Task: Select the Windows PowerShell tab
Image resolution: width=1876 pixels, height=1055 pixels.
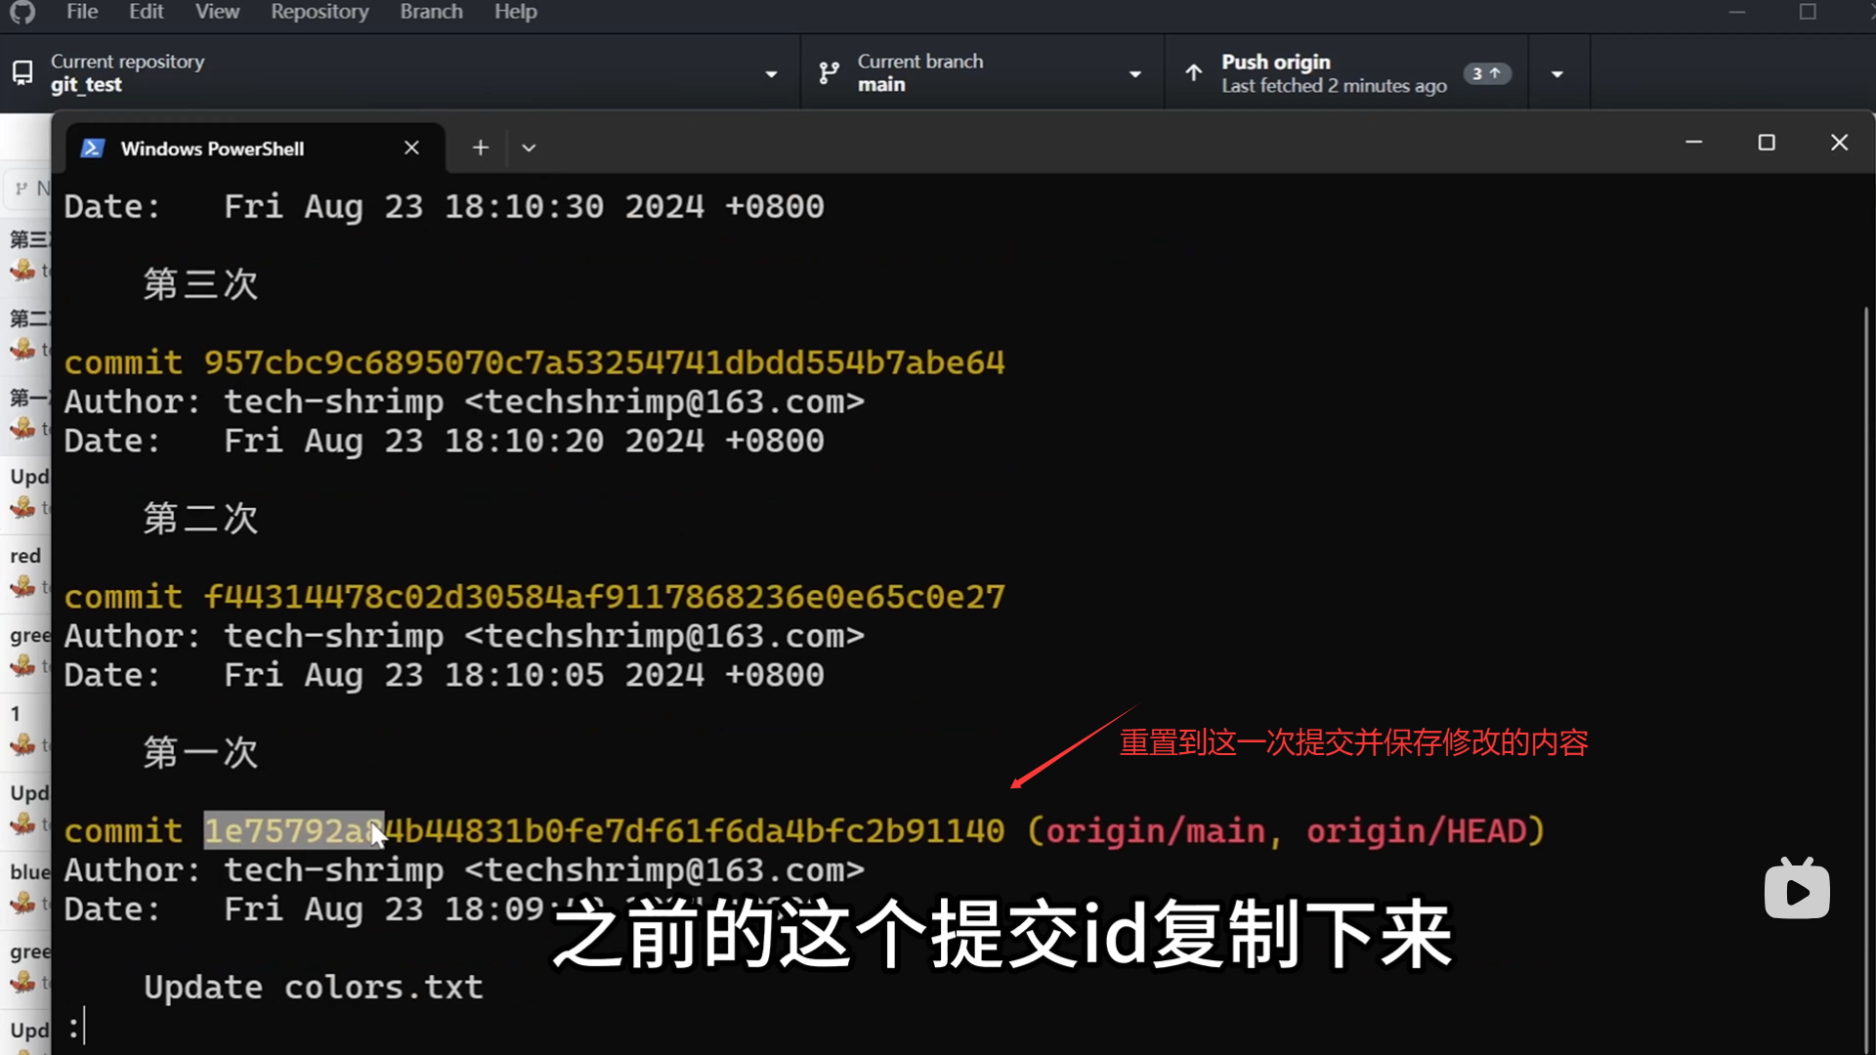Action: coord(213,148)
